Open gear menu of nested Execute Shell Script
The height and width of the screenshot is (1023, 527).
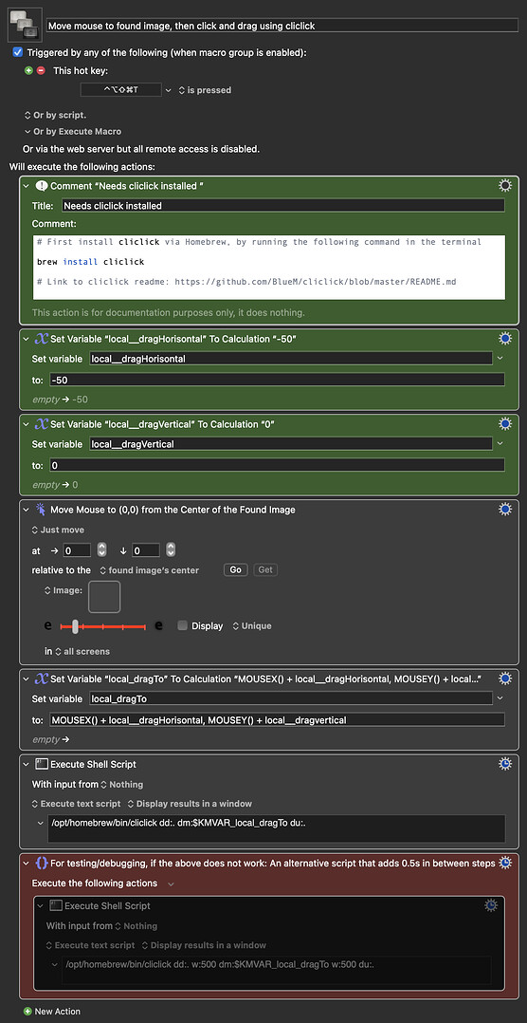point(491,905)
